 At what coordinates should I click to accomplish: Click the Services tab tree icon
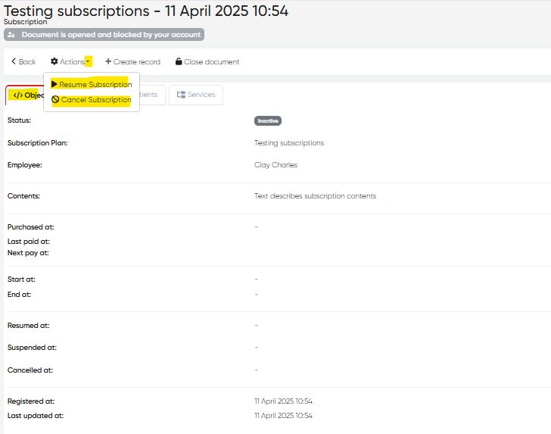coord(181,95)
